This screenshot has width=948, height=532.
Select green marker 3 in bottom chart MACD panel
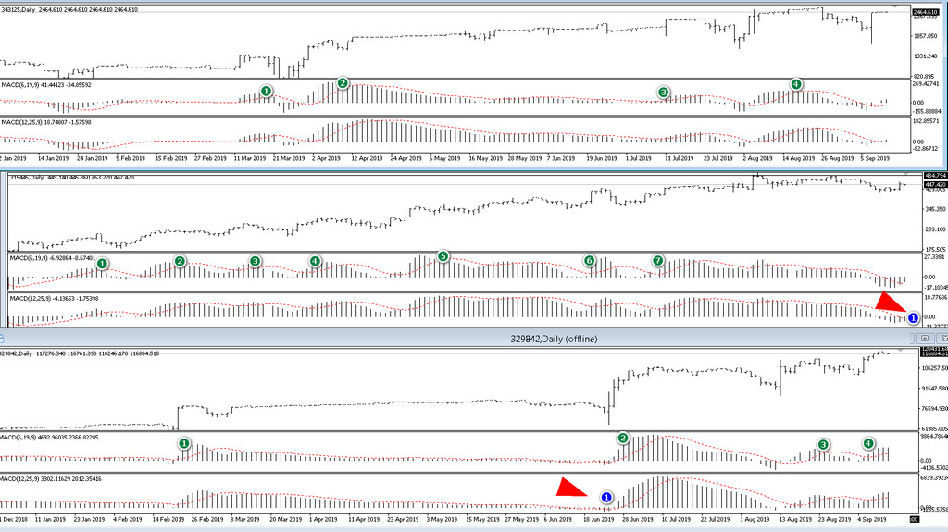tap(823, 444)
